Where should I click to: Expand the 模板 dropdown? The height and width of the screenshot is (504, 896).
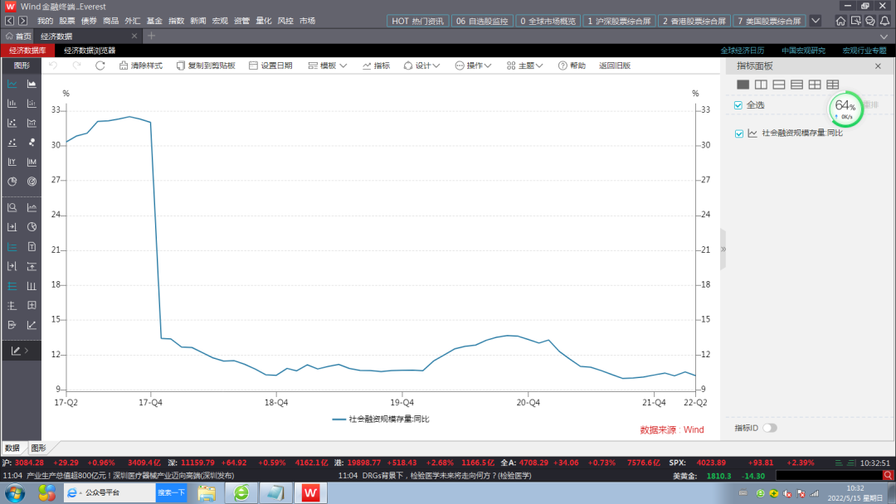coord(327,65)
